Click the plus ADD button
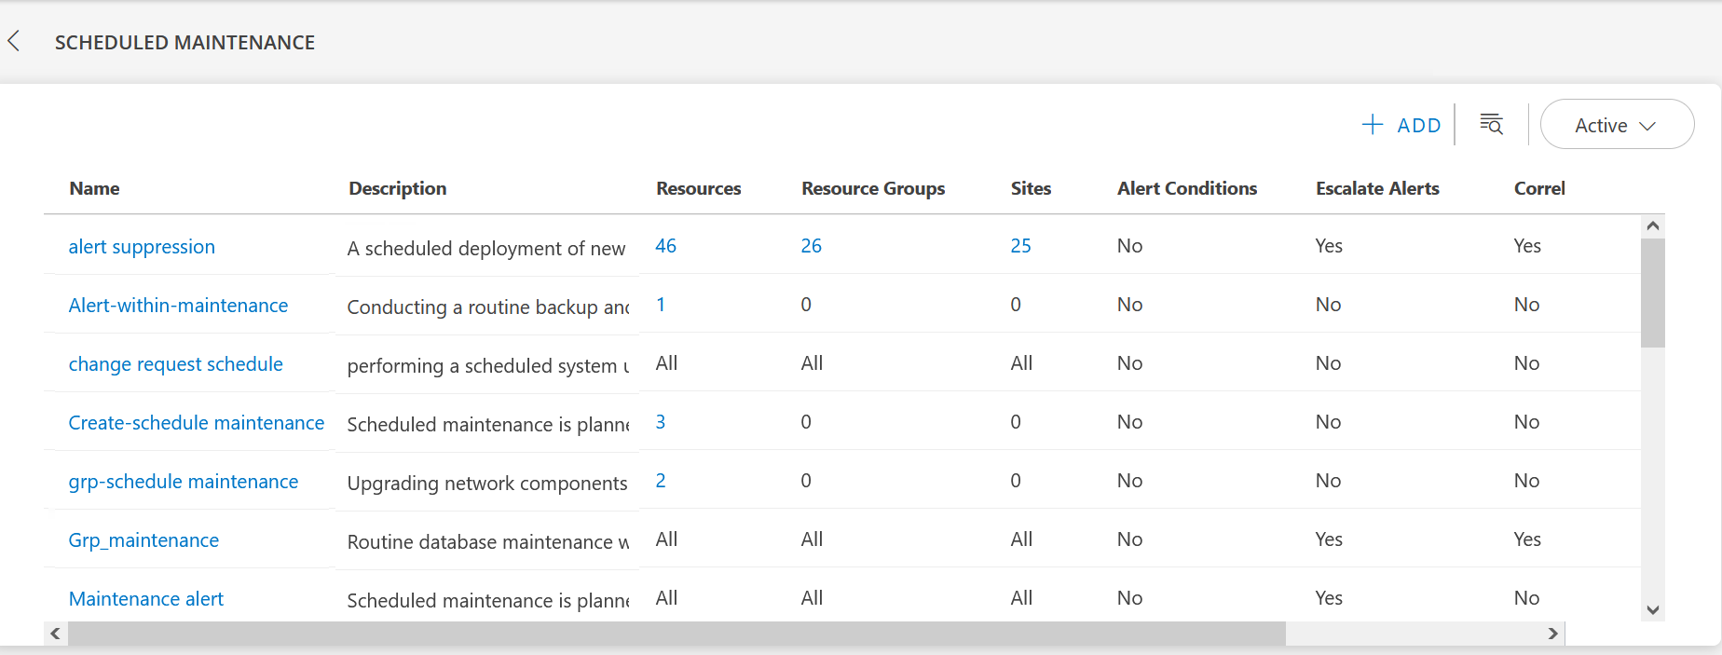This screenshot has height=655, width=1722. coord(1401,125)
